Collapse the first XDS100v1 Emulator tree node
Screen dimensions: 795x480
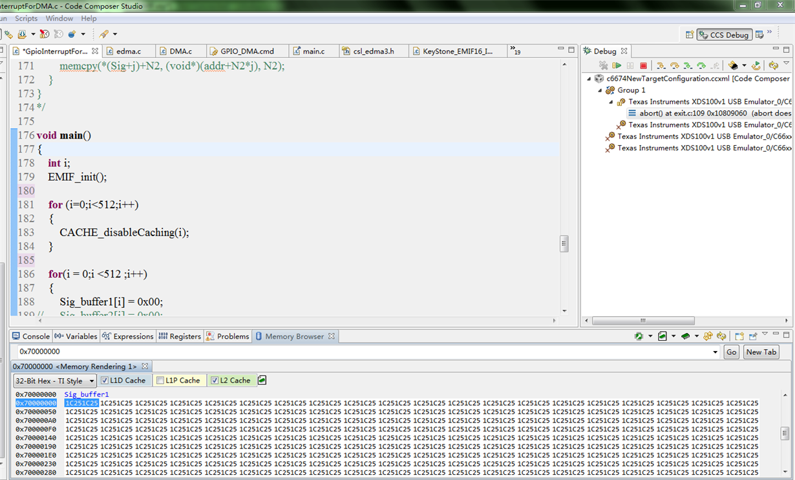611,102
